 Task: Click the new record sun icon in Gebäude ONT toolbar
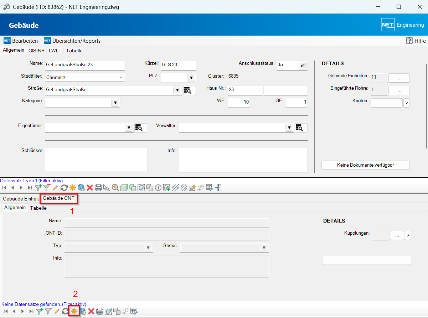pos(74,311)
